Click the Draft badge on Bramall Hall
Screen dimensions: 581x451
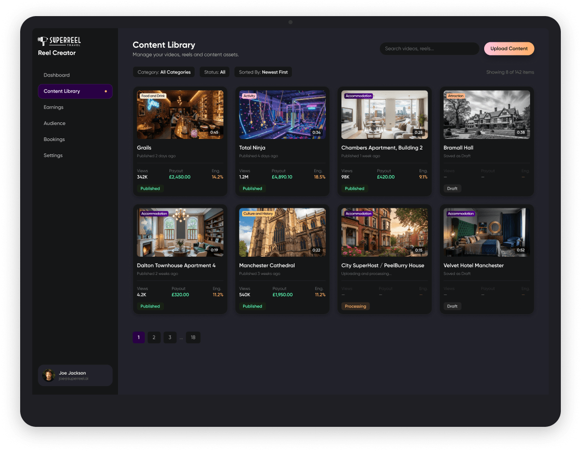pos(452,189)
